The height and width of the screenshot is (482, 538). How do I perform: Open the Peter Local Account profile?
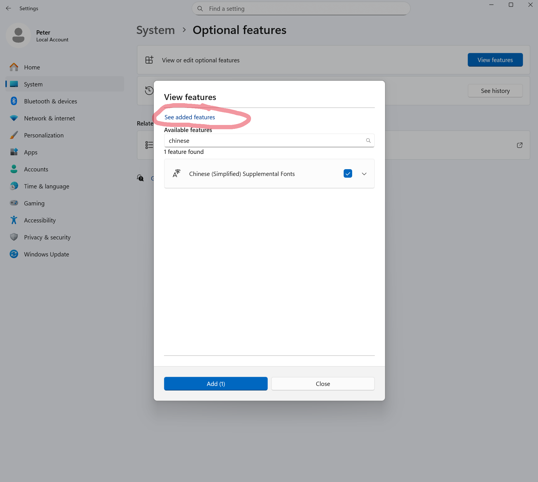pos(37,36)
